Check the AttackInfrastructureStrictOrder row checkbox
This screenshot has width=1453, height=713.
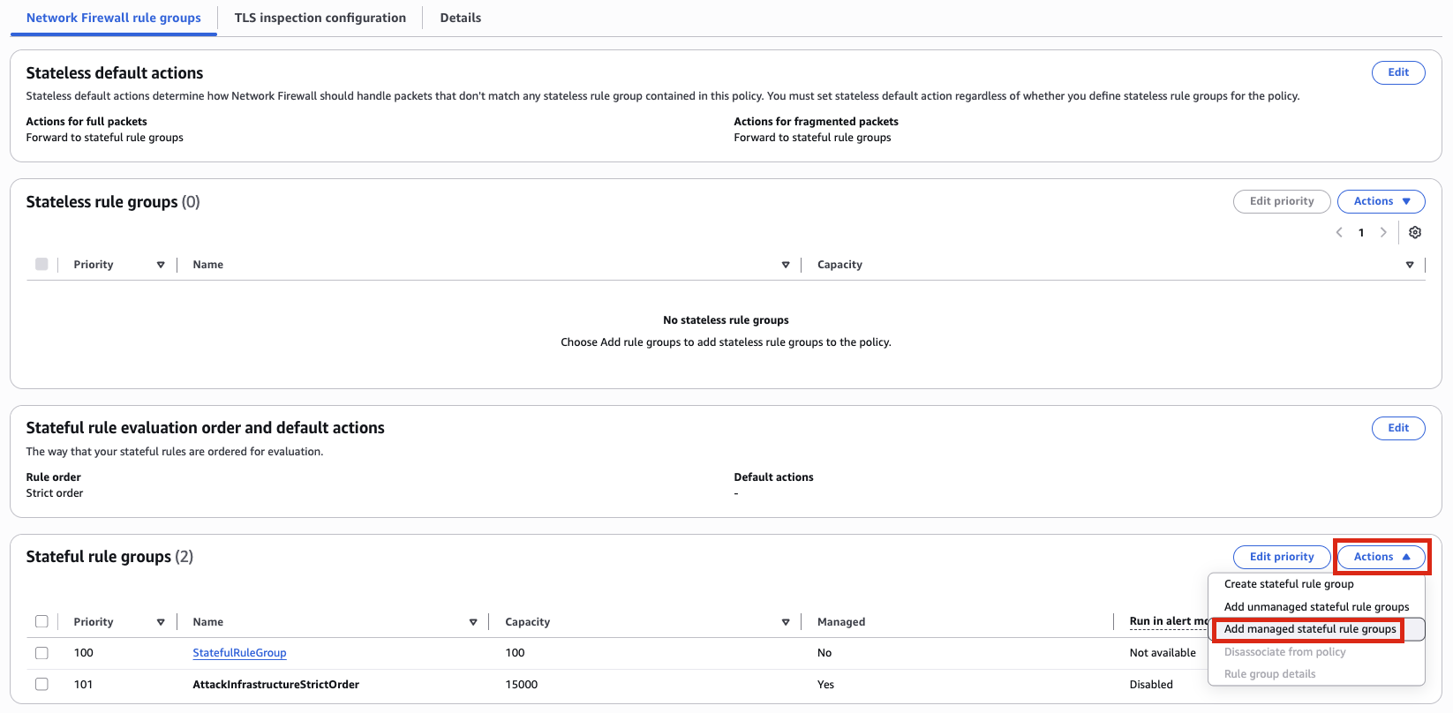pyautogui.click(x=41, y=684)
